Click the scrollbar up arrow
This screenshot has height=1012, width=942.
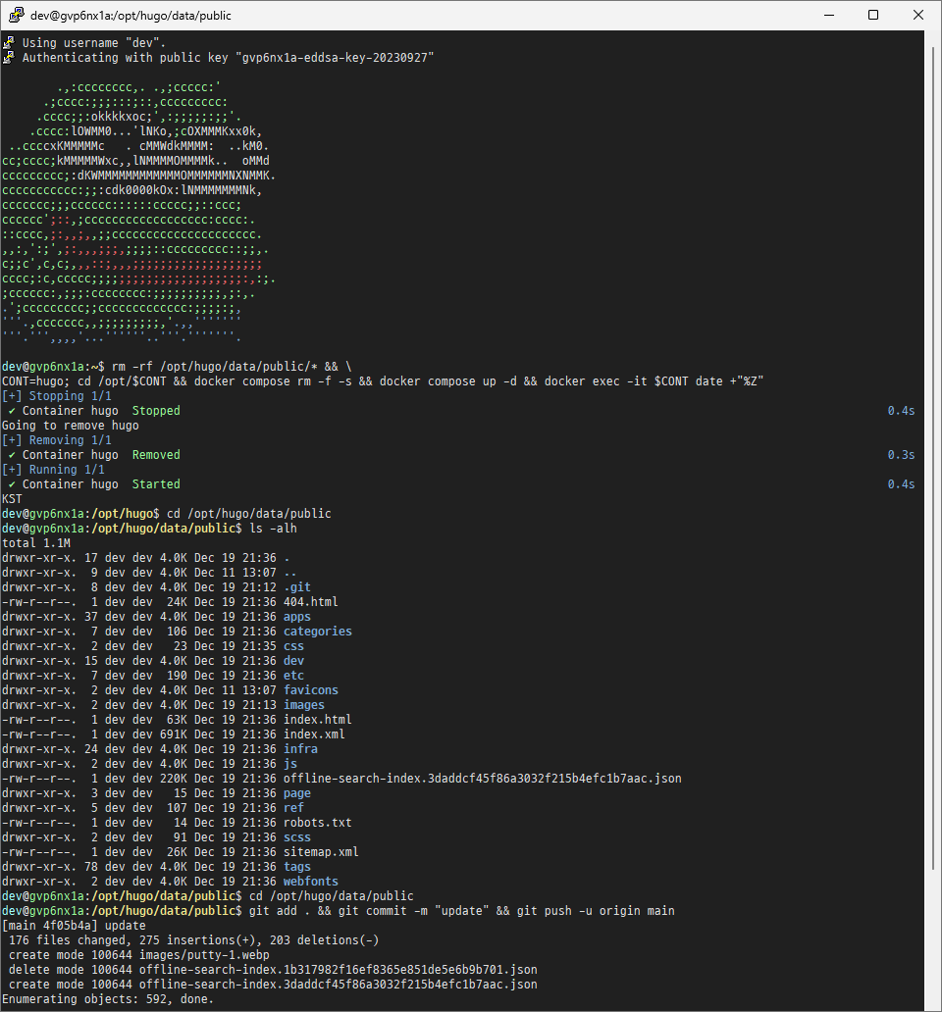click(x=932, y=39)
